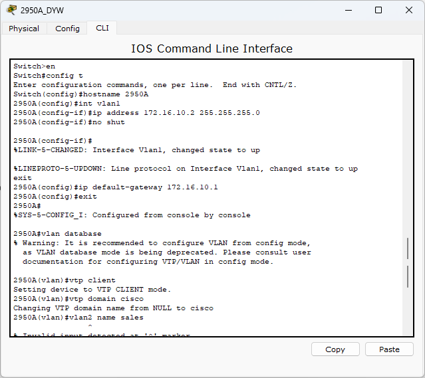Click the 'ip default-gateway 172.16.10.1' line
425x378 pixels.
coord(116,187)
